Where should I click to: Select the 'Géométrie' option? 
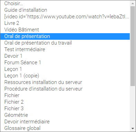(x=65, y=115)
